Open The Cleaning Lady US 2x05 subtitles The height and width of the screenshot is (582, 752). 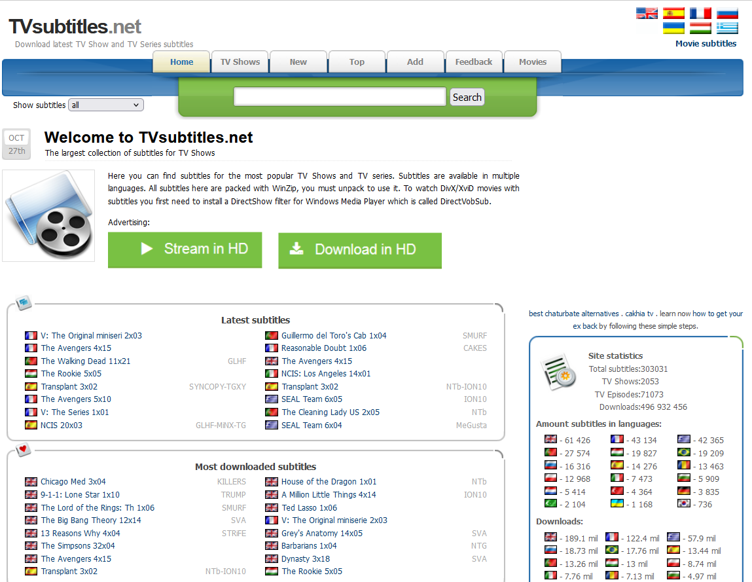[x=331, y=412]
